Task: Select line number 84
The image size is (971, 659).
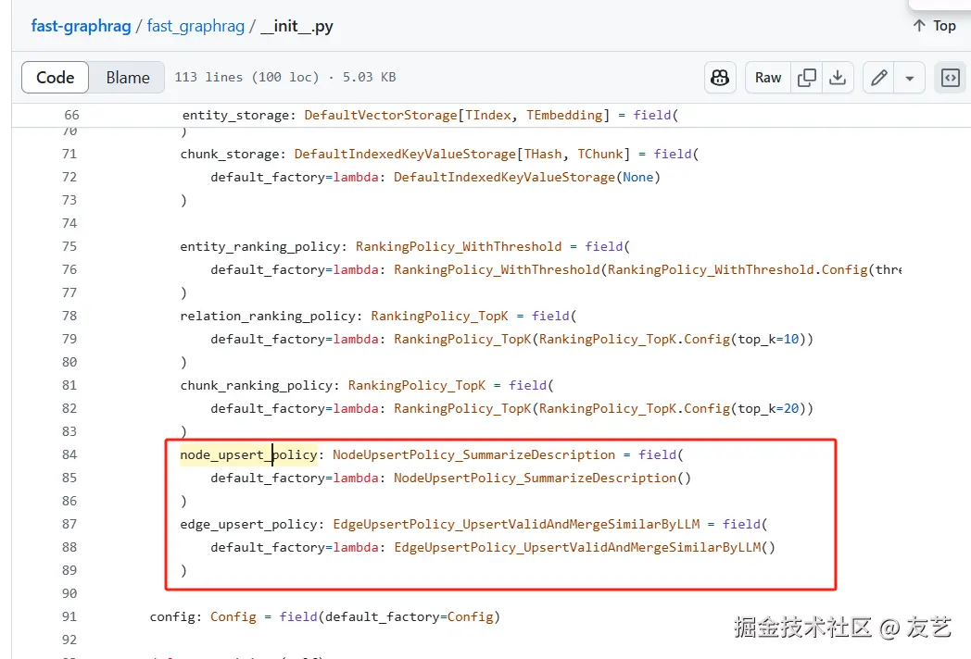Action: (69, 454)
